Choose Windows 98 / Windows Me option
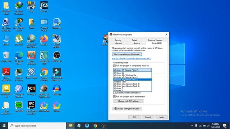230x129 pixels. [133, 75]
